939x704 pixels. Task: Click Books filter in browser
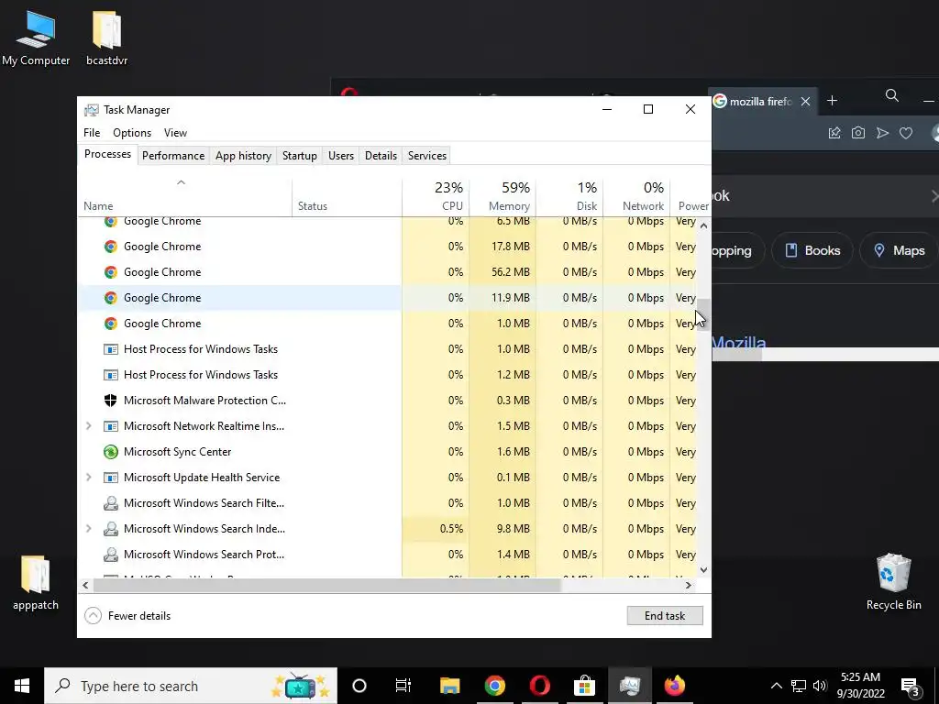pos(812,251)
